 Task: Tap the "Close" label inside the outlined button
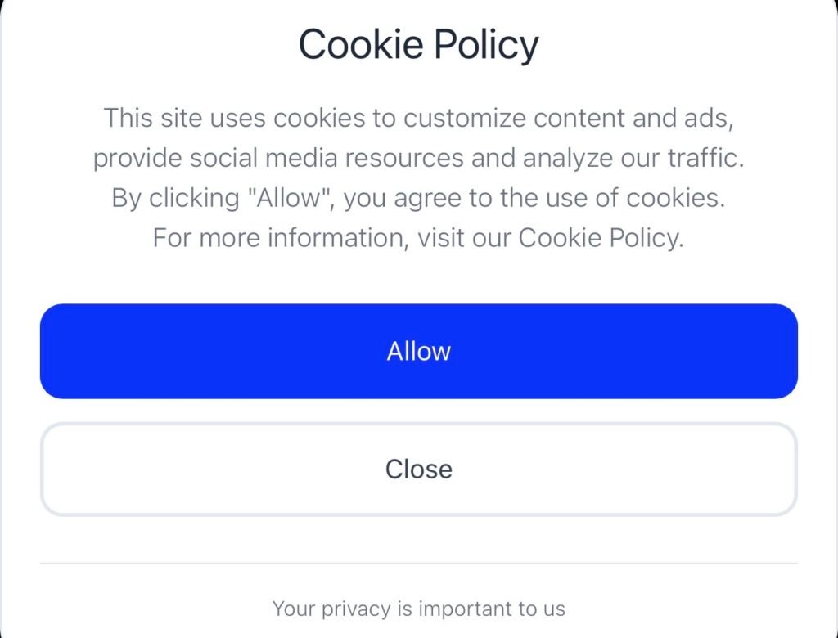(x=418, y=469)
